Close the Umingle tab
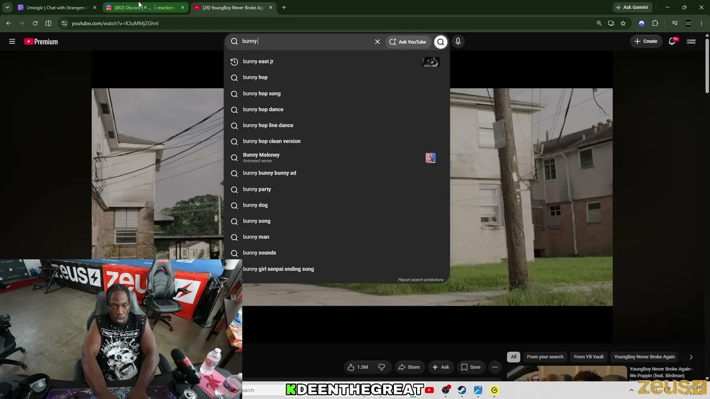The image size is (710, 399). coord(94,8)
